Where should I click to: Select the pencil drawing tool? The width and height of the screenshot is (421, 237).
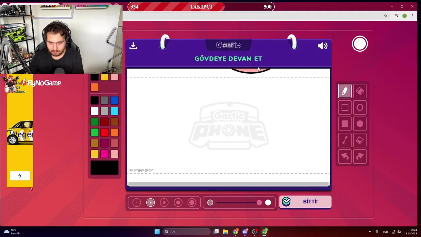(345, 91)
